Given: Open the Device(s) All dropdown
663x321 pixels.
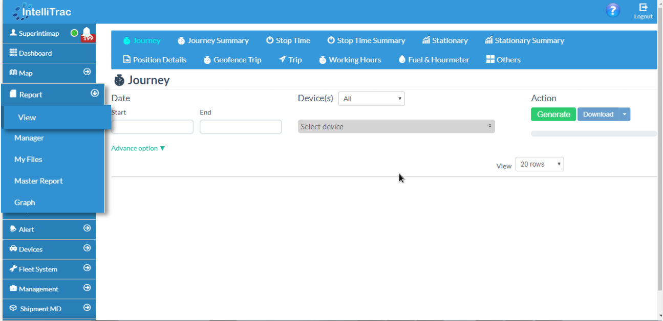Looking at the screenshot, I should pos(371,99).
